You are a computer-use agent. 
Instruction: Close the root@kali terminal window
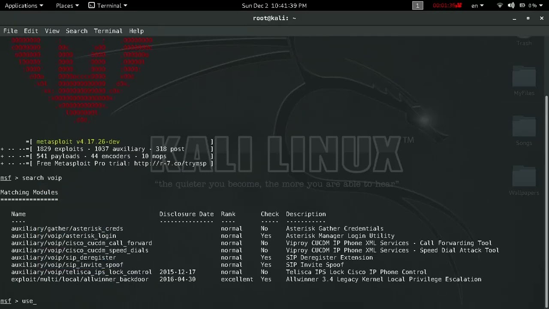point(542,18)
